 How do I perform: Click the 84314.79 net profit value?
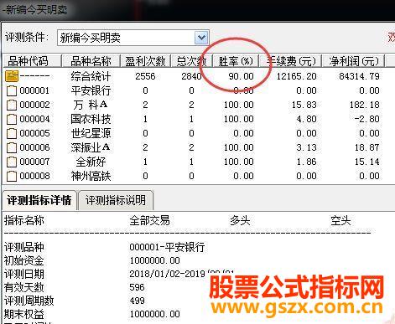[359, 76]
